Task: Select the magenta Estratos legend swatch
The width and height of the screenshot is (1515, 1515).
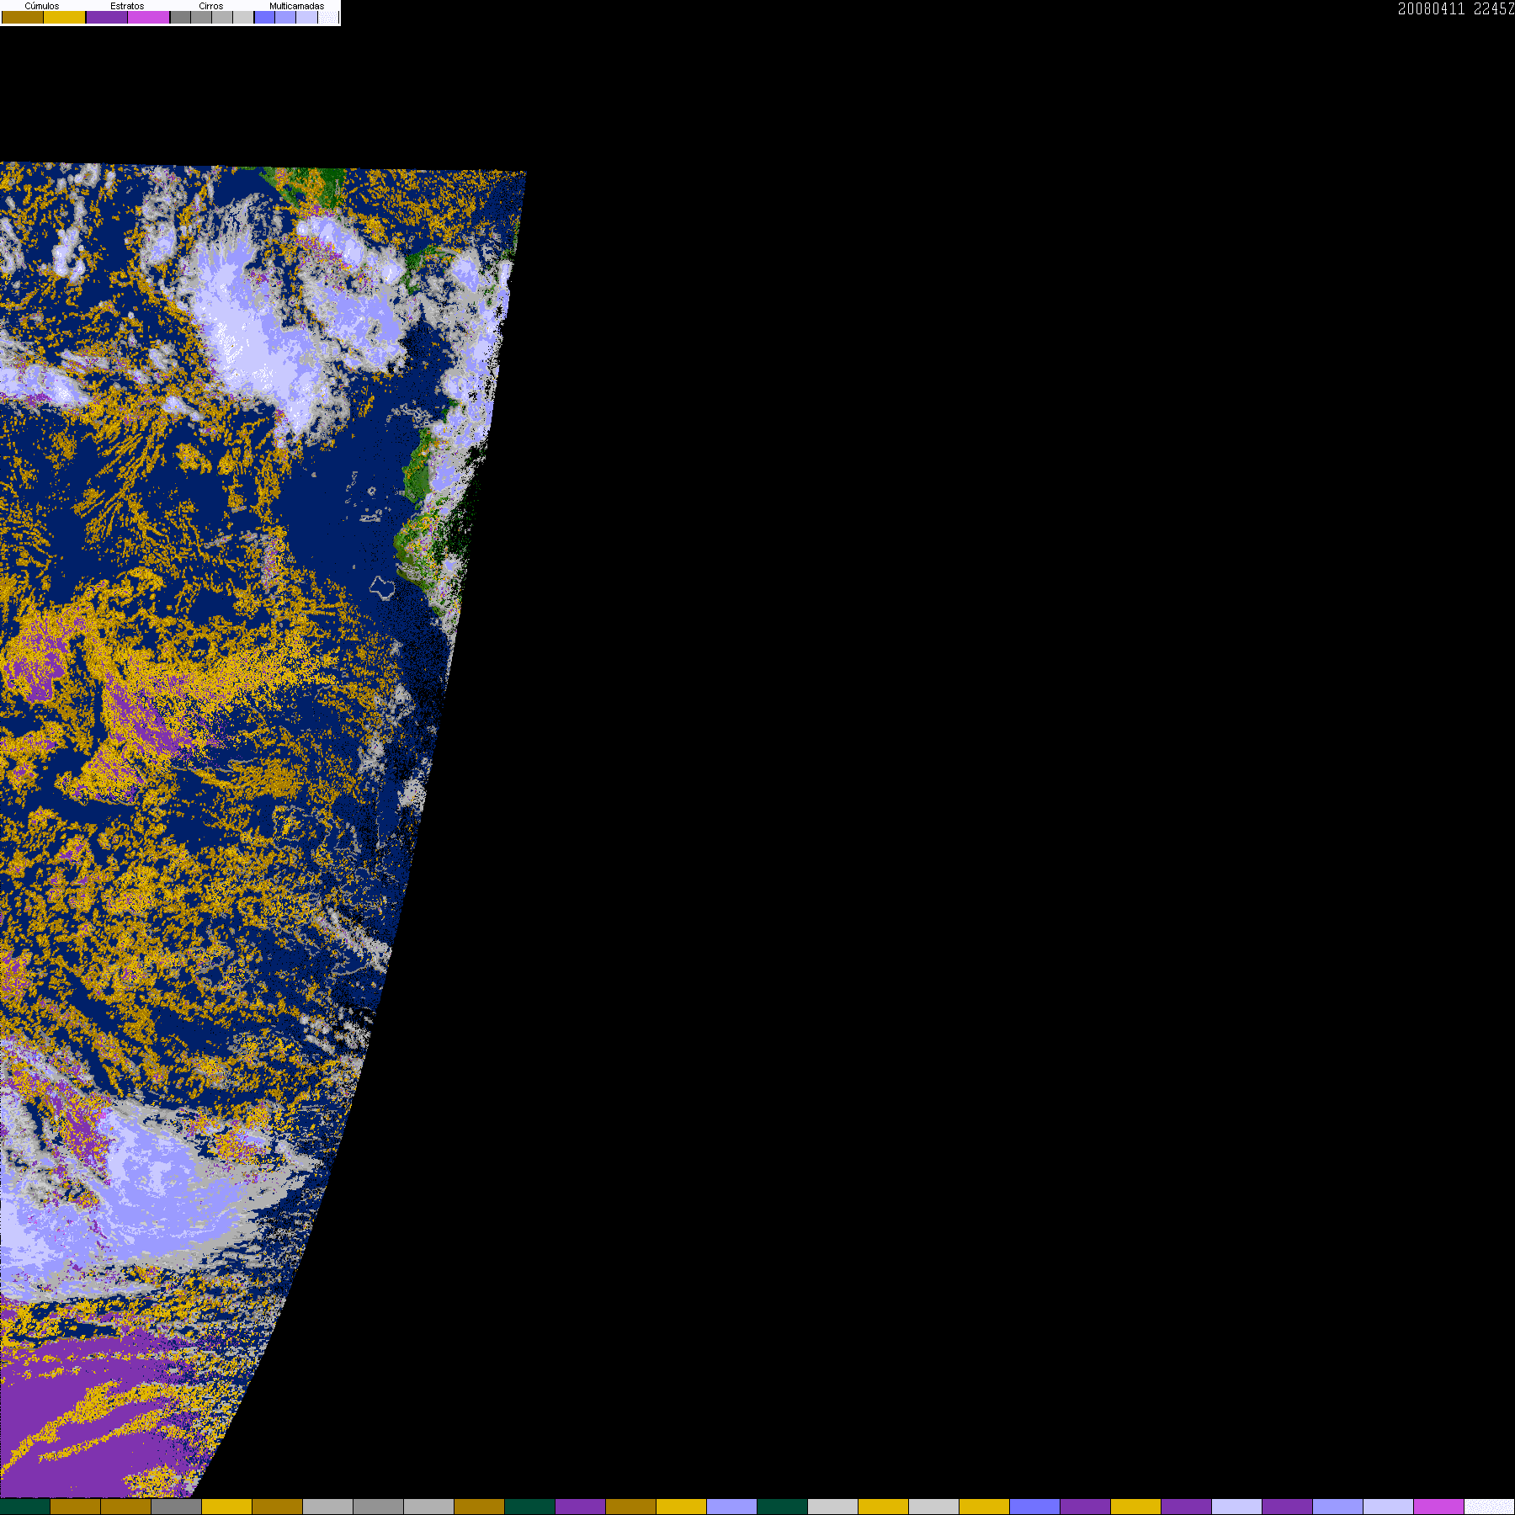Action: 149,17
